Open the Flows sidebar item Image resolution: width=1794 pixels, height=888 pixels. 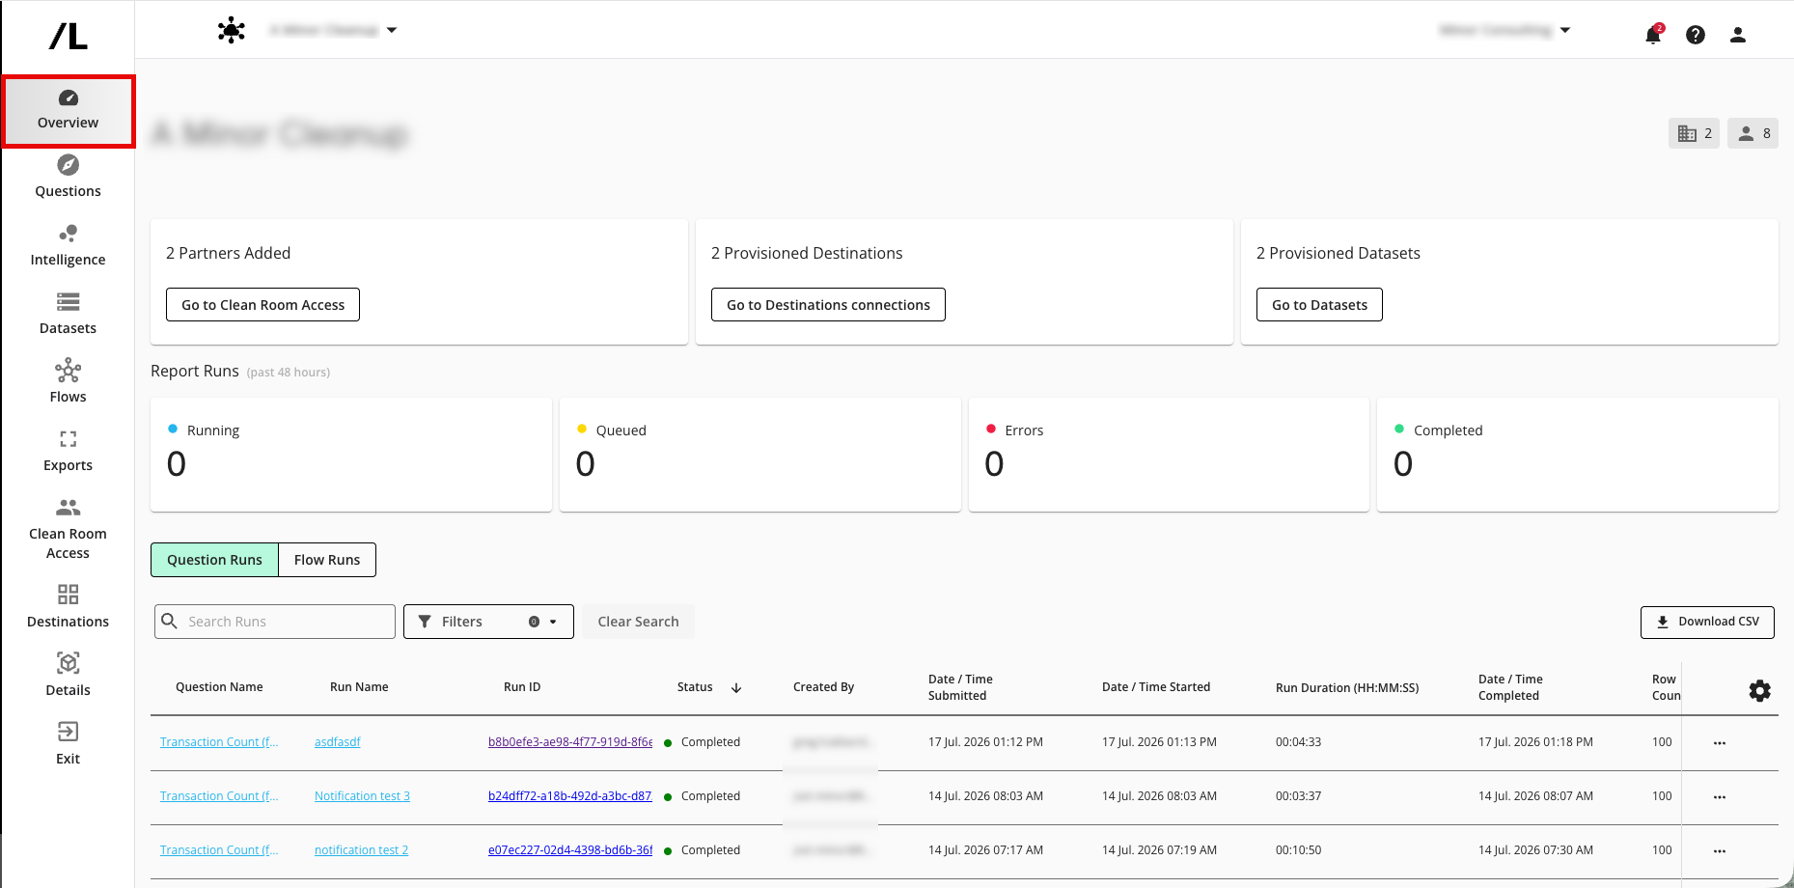coord(68,383)
